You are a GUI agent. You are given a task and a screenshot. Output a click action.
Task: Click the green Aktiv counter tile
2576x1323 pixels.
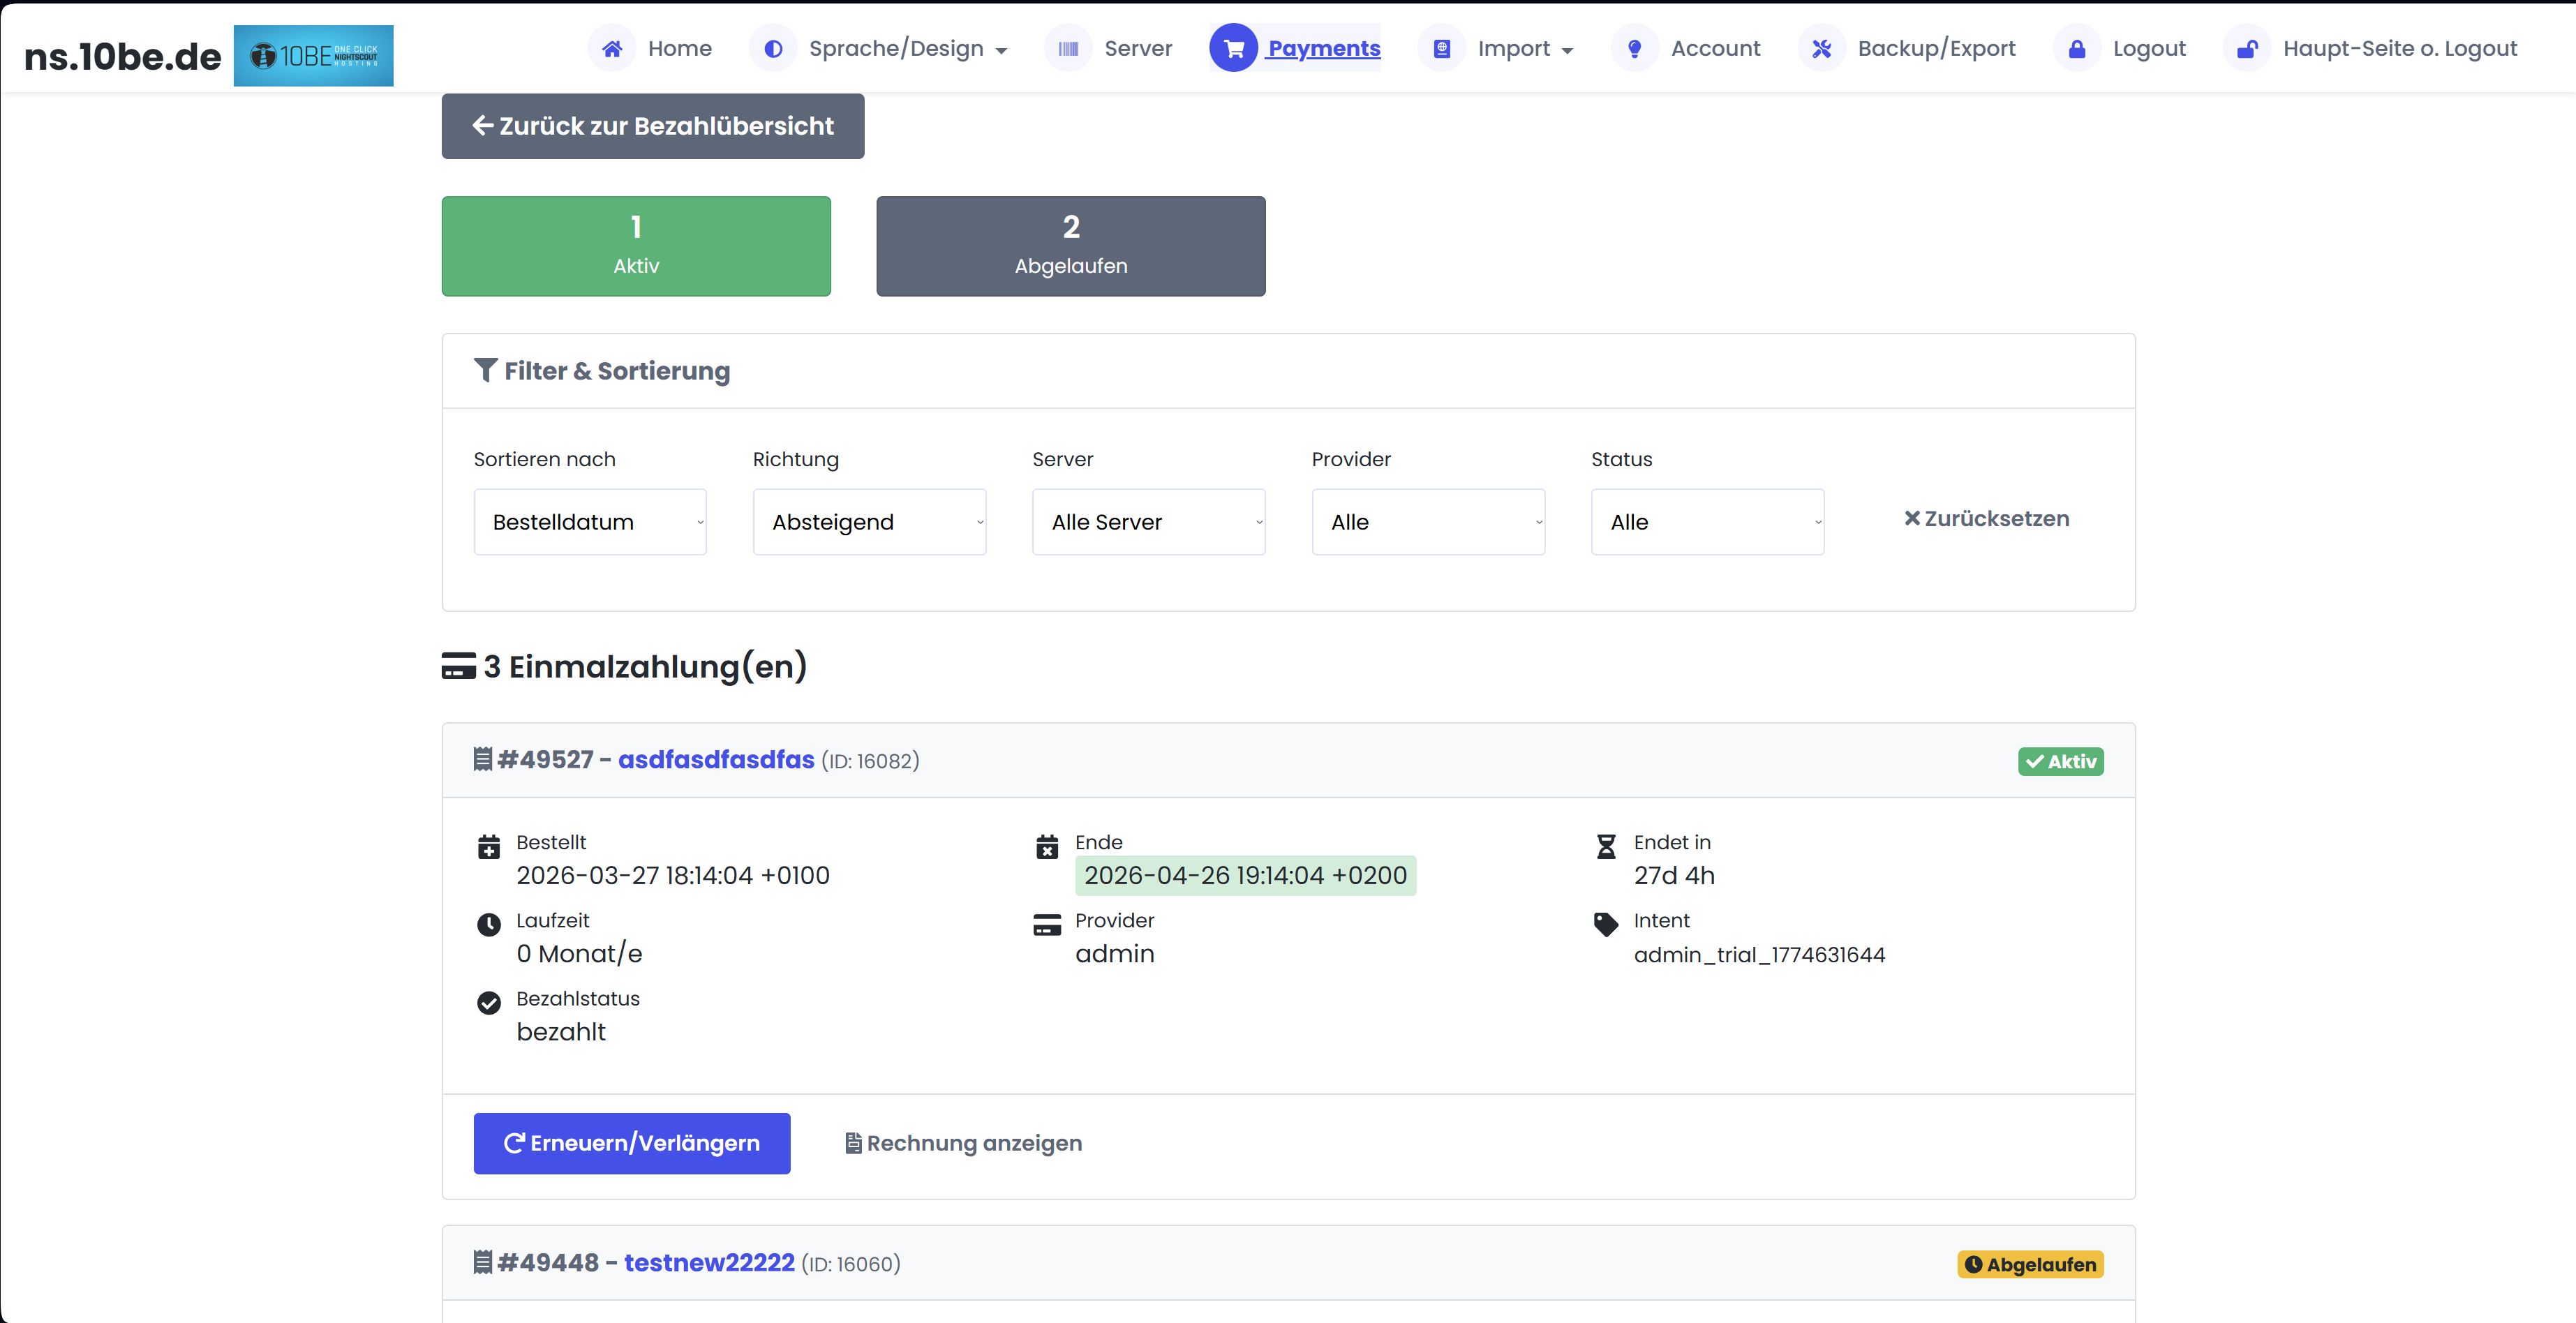coord(635,246)
